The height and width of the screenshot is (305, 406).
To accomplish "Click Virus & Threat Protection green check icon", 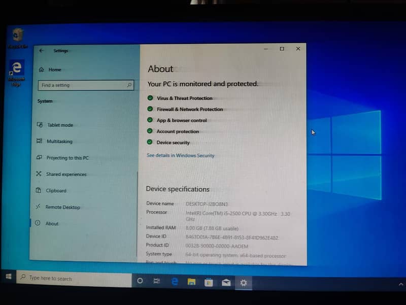I will (150, 98).
